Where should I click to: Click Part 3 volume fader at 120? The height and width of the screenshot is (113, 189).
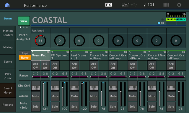point(82,94)
